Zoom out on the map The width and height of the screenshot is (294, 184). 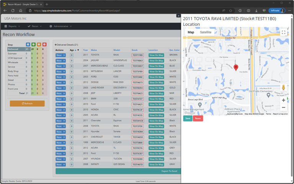point(284,108)
